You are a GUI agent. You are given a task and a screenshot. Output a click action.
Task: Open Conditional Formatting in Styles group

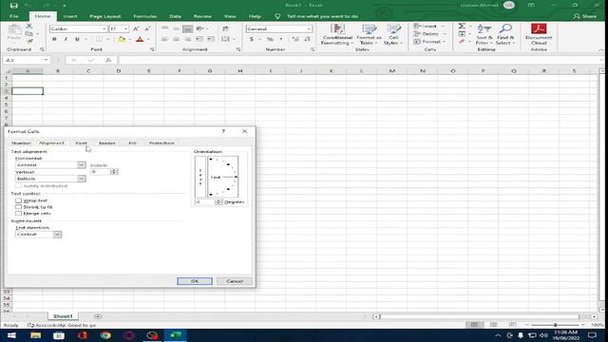[337, 34]
